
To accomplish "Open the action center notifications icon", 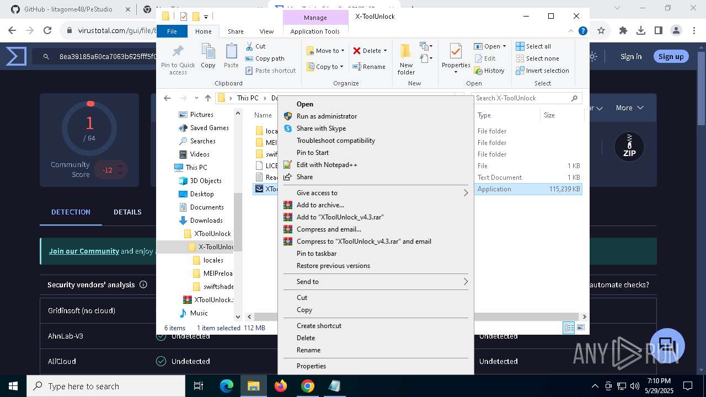I will [x=688, y=386].
